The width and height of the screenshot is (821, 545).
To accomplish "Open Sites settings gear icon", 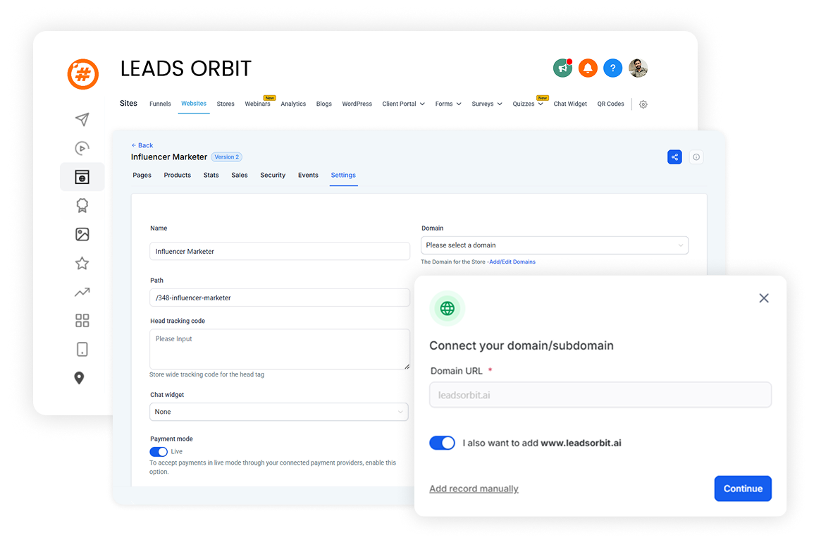I will (643, 104).
